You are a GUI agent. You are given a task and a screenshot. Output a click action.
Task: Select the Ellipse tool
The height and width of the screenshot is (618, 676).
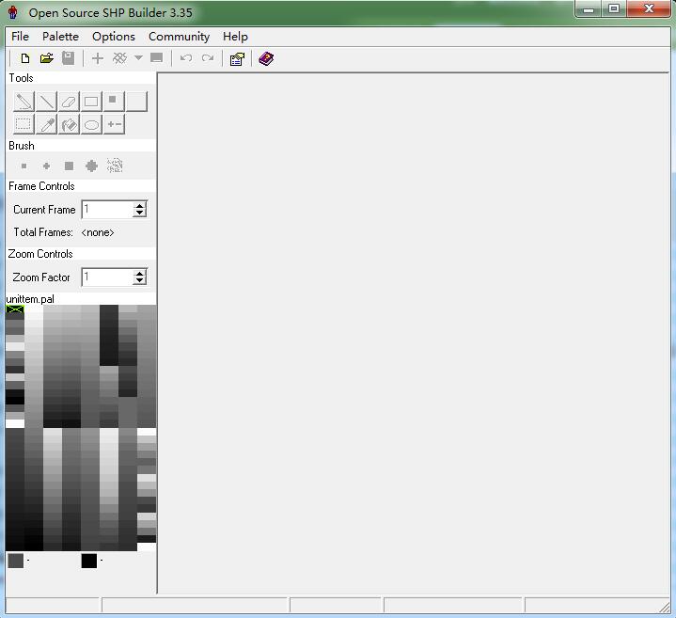[x=91, y=124]
